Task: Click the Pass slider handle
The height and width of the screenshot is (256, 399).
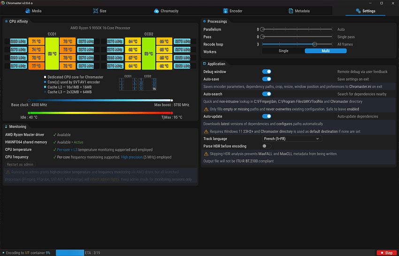Action: [x=262, y=37]
